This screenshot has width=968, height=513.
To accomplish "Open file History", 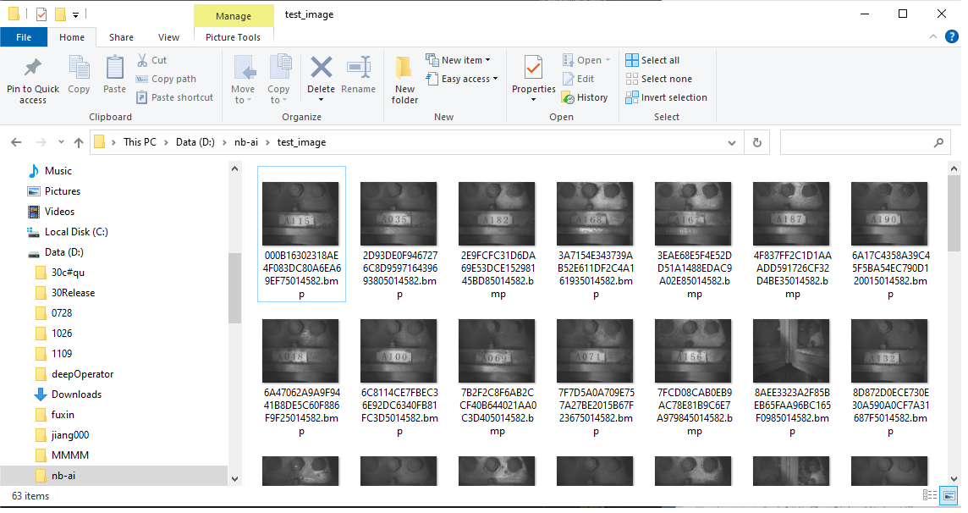I will pos(585,97).
